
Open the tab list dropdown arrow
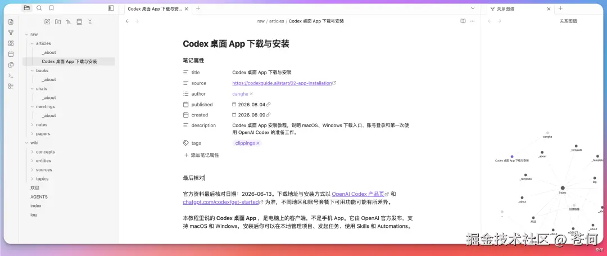pos(473,8)
